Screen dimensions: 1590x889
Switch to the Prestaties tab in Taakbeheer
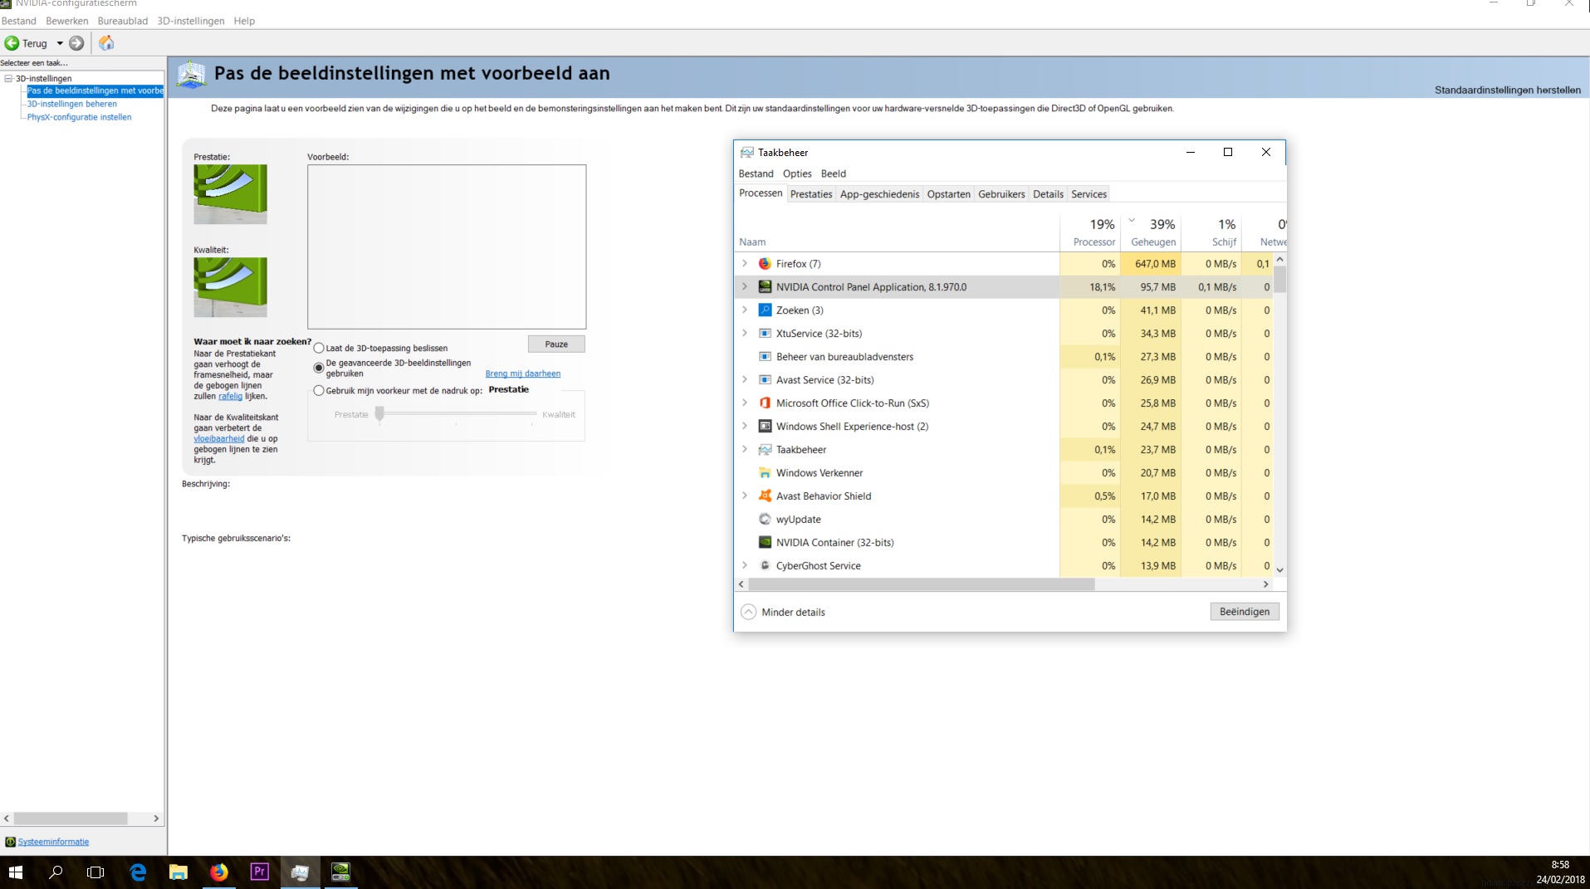[x=810, y=194]
